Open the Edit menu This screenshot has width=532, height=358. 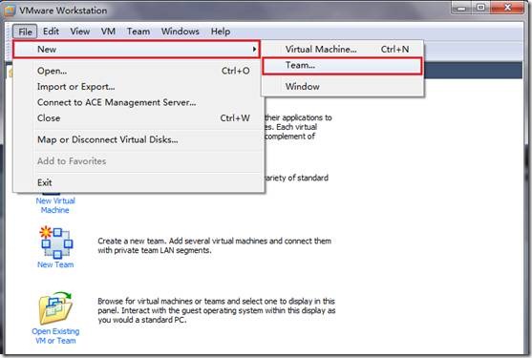51,32
